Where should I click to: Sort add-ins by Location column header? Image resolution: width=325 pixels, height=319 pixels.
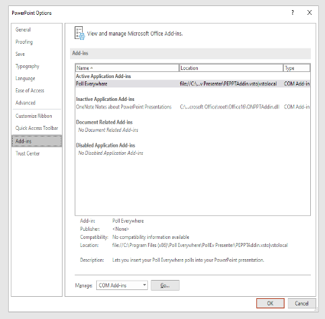click(x=231, y=68)
